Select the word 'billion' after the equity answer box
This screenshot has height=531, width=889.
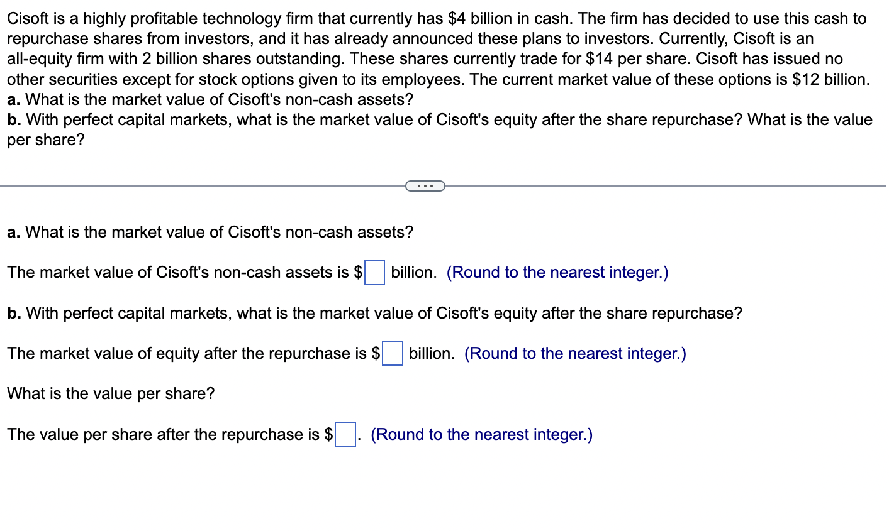click(430, 353)
